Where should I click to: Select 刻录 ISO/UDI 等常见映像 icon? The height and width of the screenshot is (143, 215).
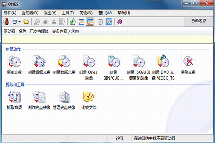(x=138, y=61)
